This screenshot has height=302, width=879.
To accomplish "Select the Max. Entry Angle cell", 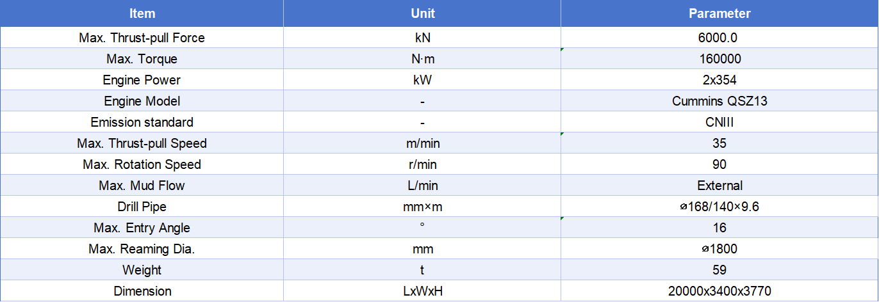I will (142, 228).
